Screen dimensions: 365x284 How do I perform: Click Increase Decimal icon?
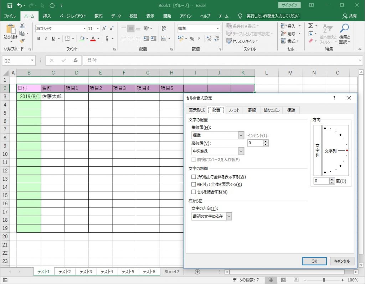[209, 38]
